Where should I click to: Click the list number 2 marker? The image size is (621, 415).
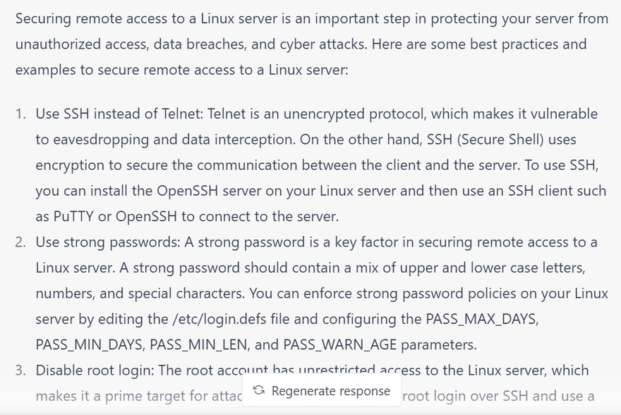pyautogui.click(x=20, y=242)
